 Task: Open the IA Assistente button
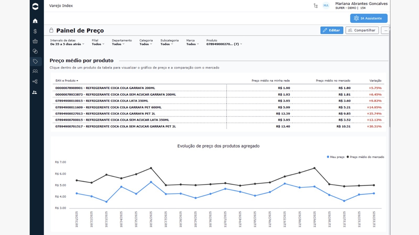click(368, 18)
